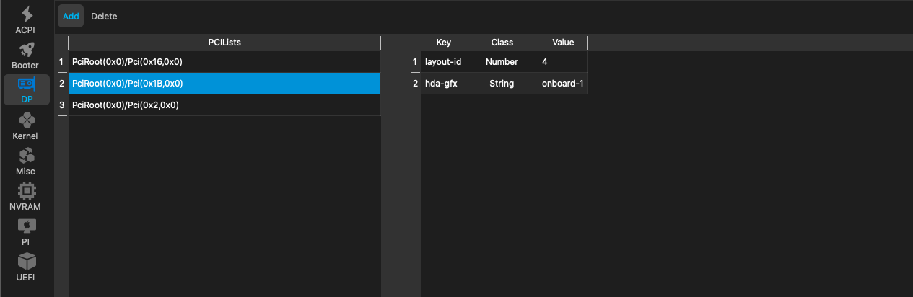Click the Value column header

[562, 43]
